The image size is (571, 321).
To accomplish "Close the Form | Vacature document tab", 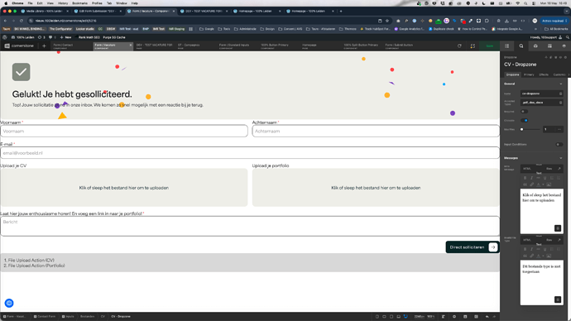I will 131,46.
